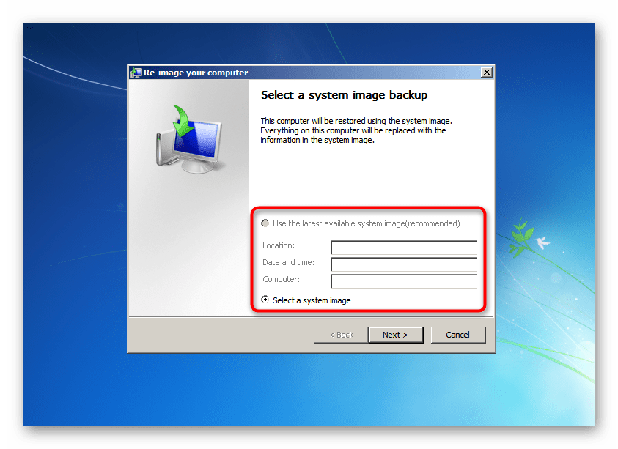Close the Re-image your computer dialog

[486, 73]
